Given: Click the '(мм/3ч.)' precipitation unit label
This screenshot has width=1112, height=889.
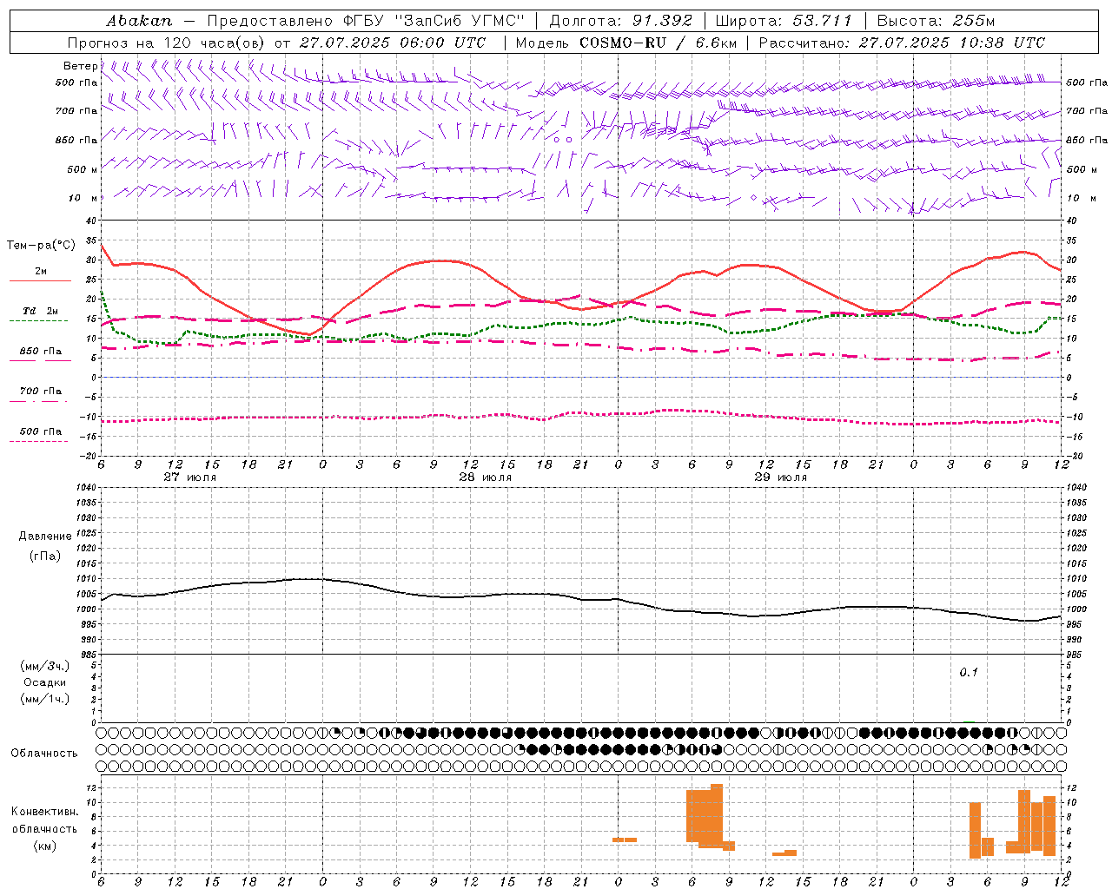Looking at the screenshot, I should click(45, 666).
